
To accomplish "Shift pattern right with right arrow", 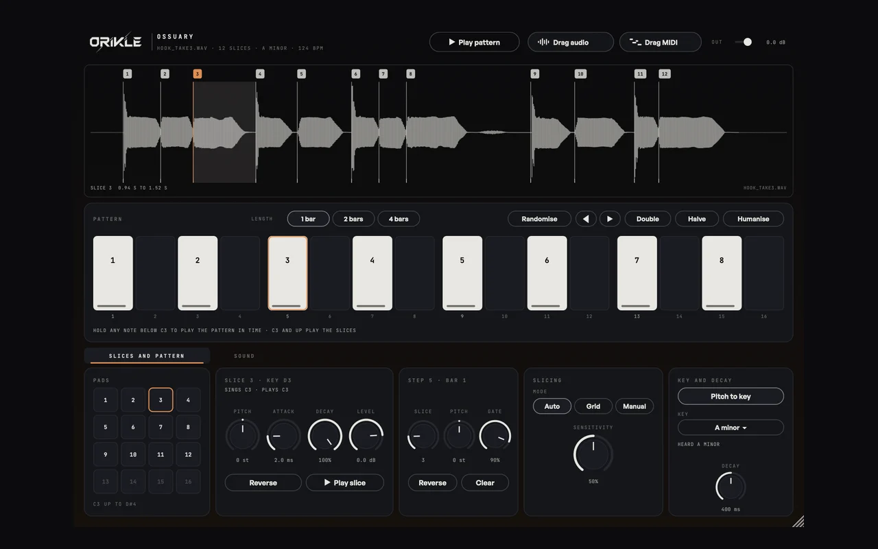I will (x=610, y=219).
